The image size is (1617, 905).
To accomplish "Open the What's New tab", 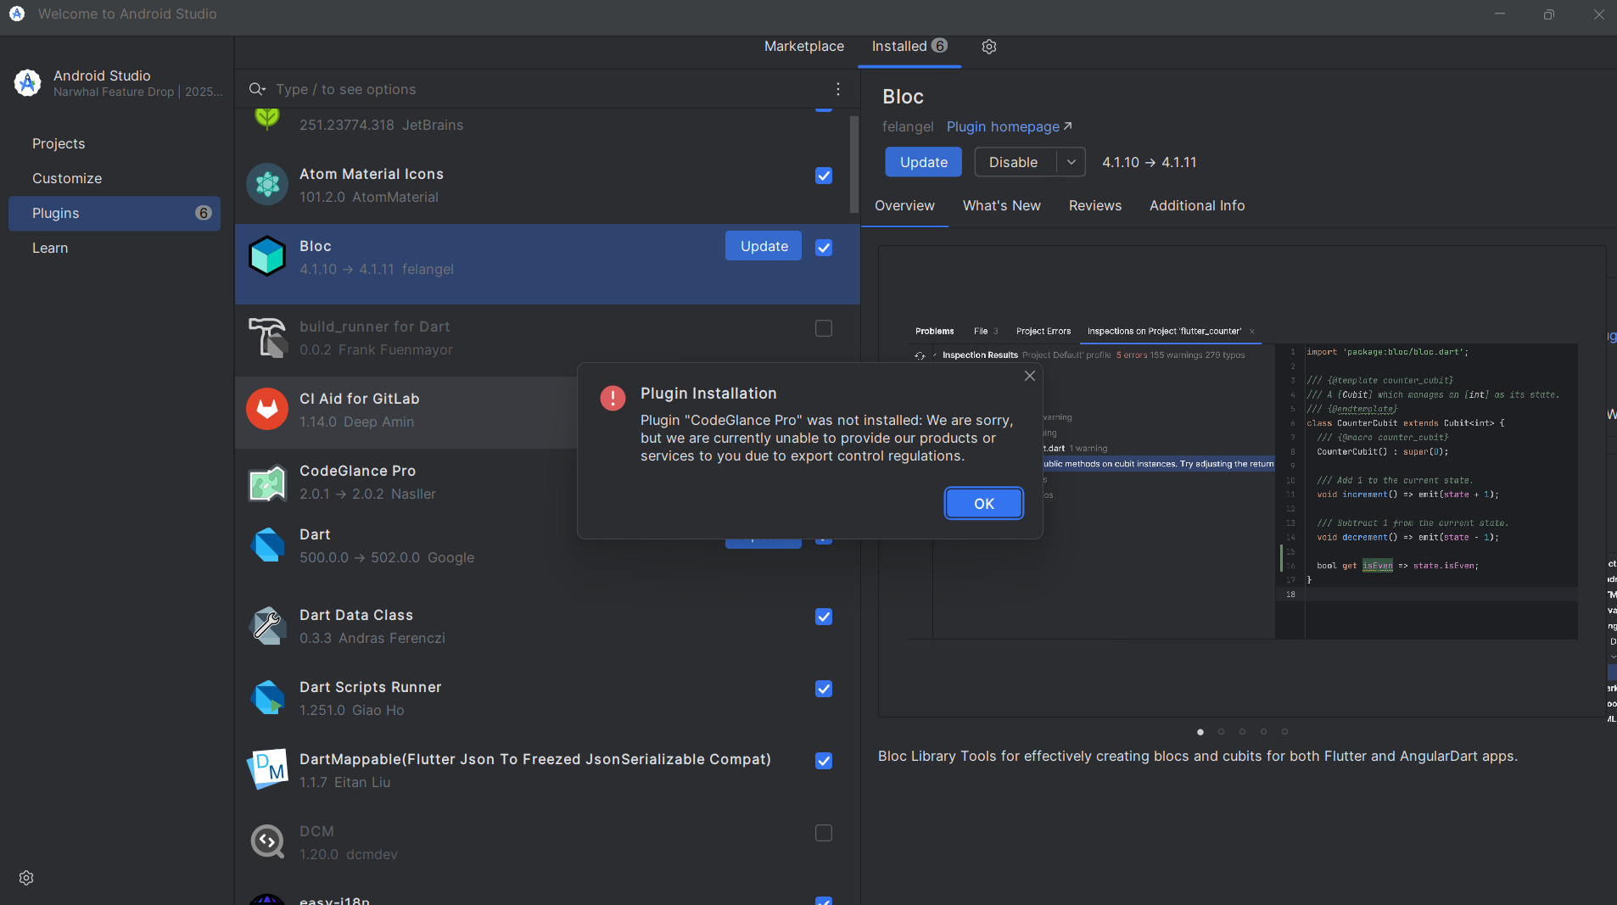I will (1001, 205).
